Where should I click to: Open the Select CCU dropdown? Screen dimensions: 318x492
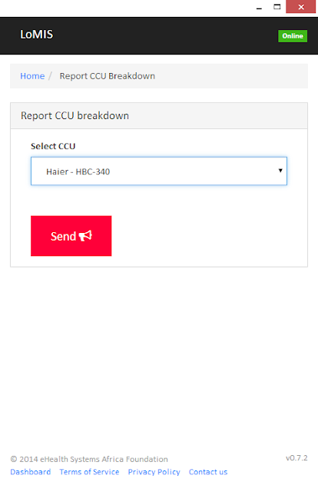(x=159, y=171)
